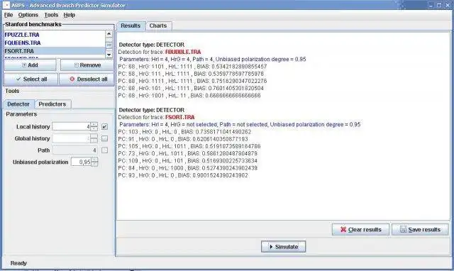This screenshot has height=271, width=454.
Task: Click the ABPS application title bar icon
Action: [6, 5]
